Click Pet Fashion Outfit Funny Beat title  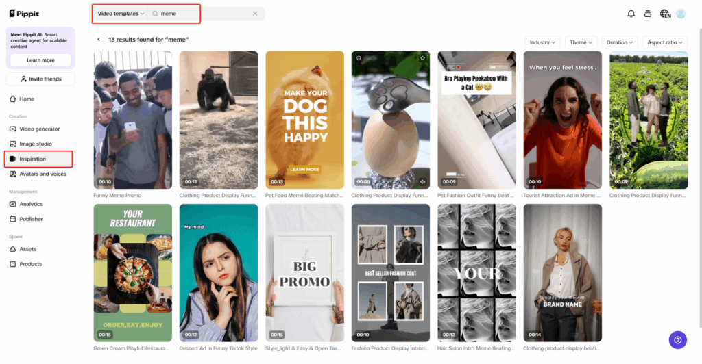[476, 195]
